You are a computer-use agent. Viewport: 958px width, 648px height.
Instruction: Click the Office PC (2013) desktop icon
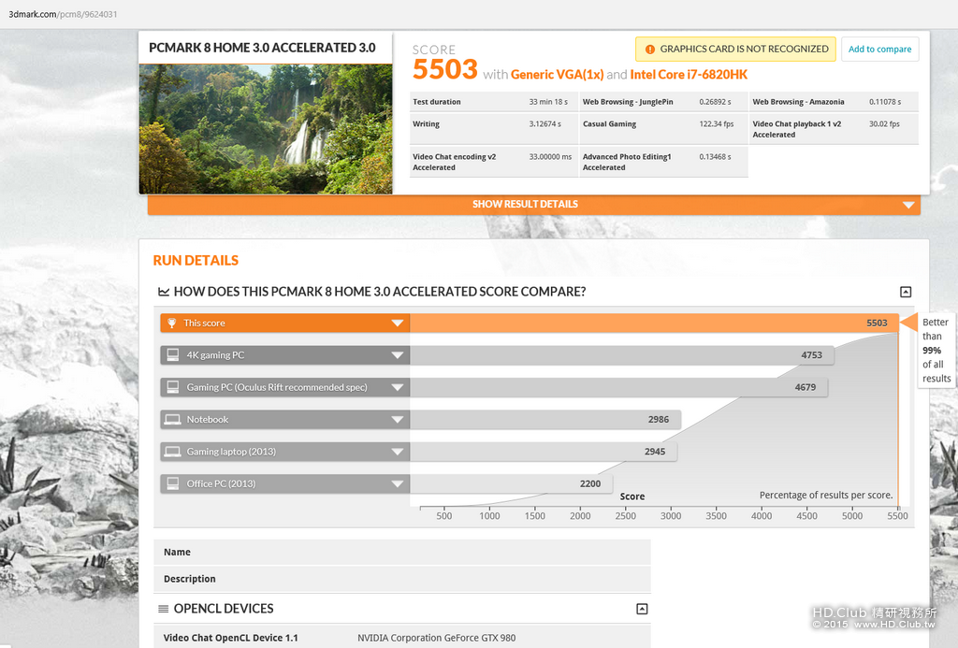[173, 483]
